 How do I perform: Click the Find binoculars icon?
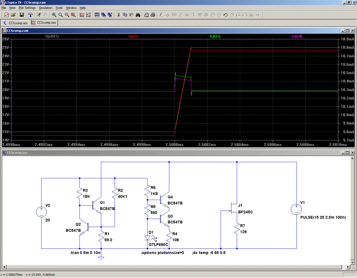coord(138,15)
